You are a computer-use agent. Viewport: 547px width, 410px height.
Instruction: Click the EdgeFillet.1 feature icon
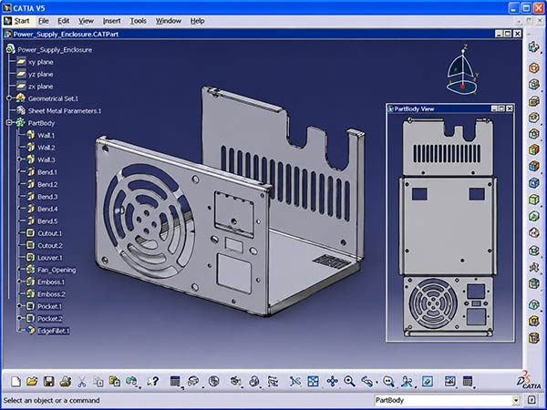[x=31, y=330]
